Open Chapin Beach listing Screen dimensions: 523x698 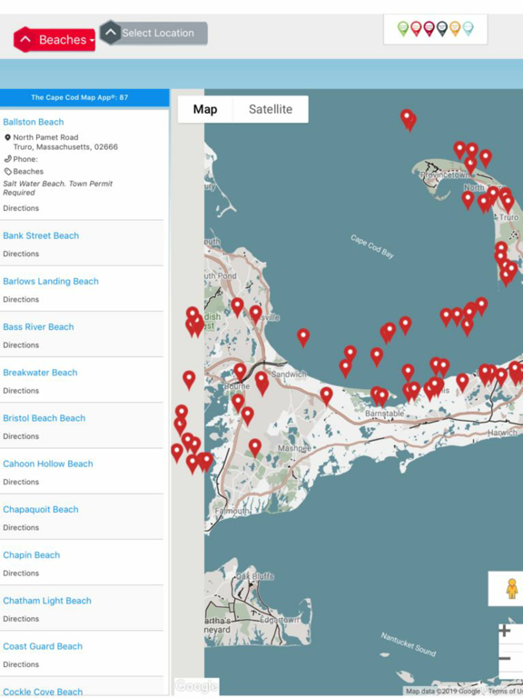31,555
